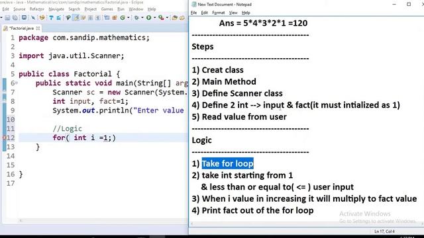This screenshot has width=424, height=238.
Task: Toggle the highlighted Mark Occurrences pencil icon
Action: [76, 18]
